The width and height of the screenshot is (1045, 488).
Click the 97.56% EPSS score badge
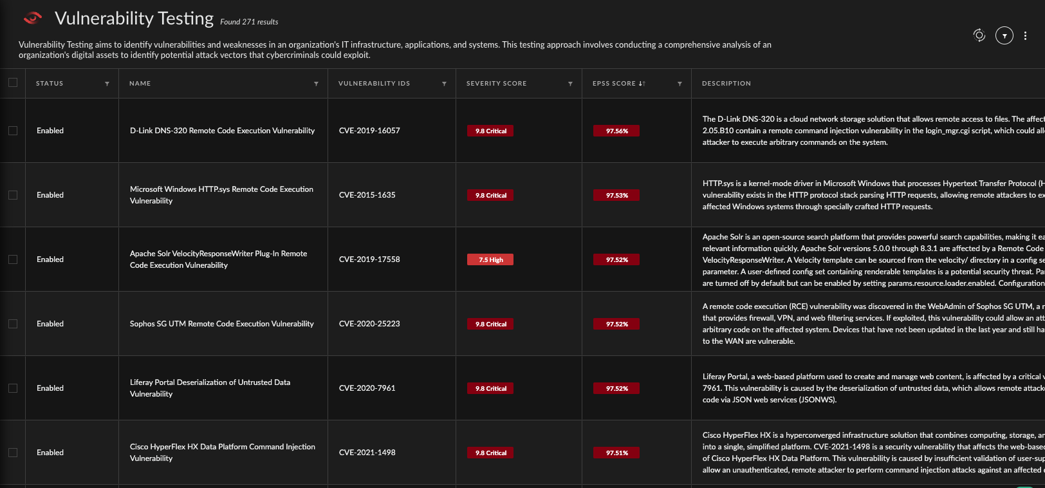pos(616,131)
